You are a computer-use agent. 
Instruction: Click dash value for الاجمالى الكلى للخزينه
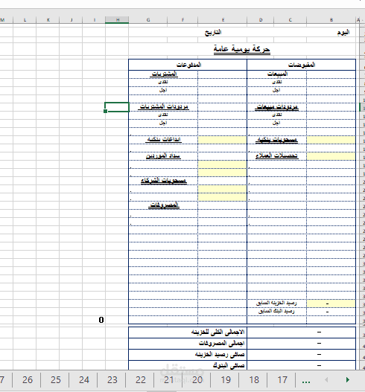pos(319,332)
